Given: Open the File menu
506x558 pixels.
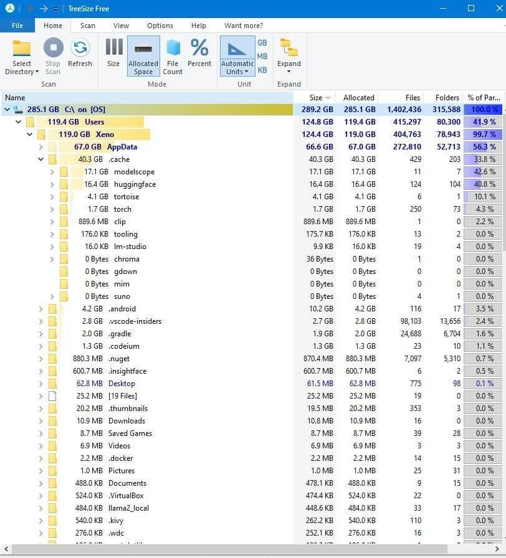Looking at the screenshot, I should point(17,26).
